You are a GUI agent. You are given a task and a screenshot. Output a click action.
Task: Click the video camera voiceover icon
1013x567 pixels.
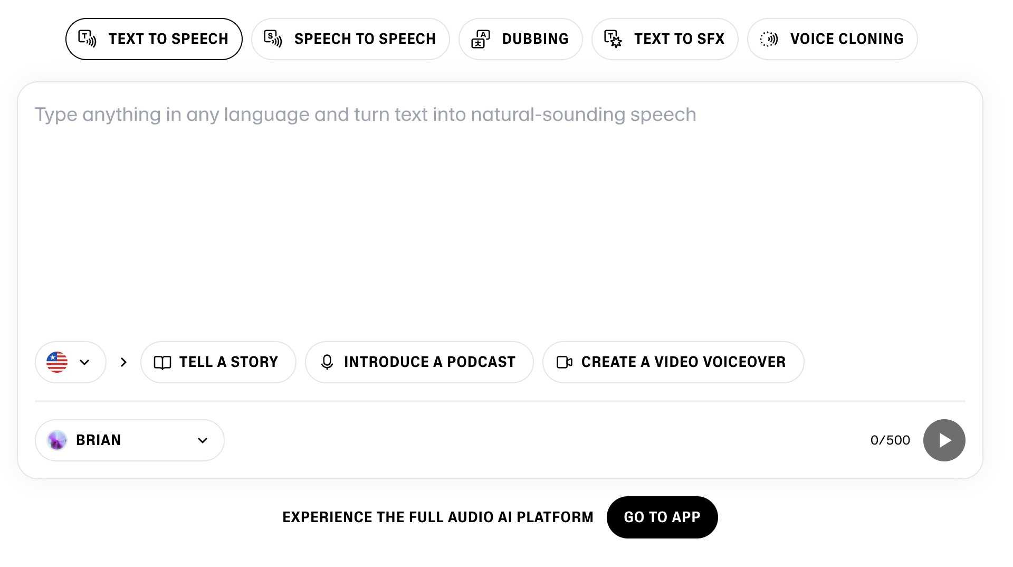coord(565,362)
